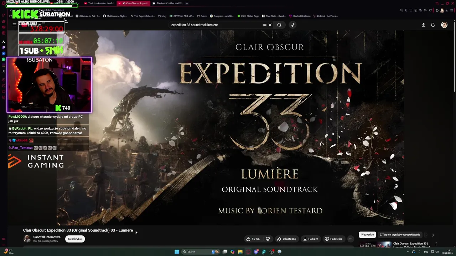Start voice search with the microphone icon

point(292,25)
